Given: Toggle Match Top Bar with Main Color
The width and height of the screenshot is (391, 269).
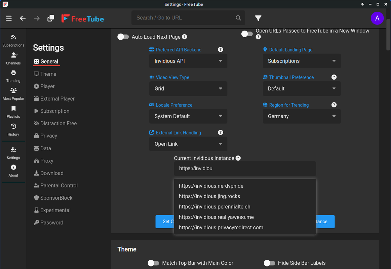Looking at the screenshot, I should point(153,263).
